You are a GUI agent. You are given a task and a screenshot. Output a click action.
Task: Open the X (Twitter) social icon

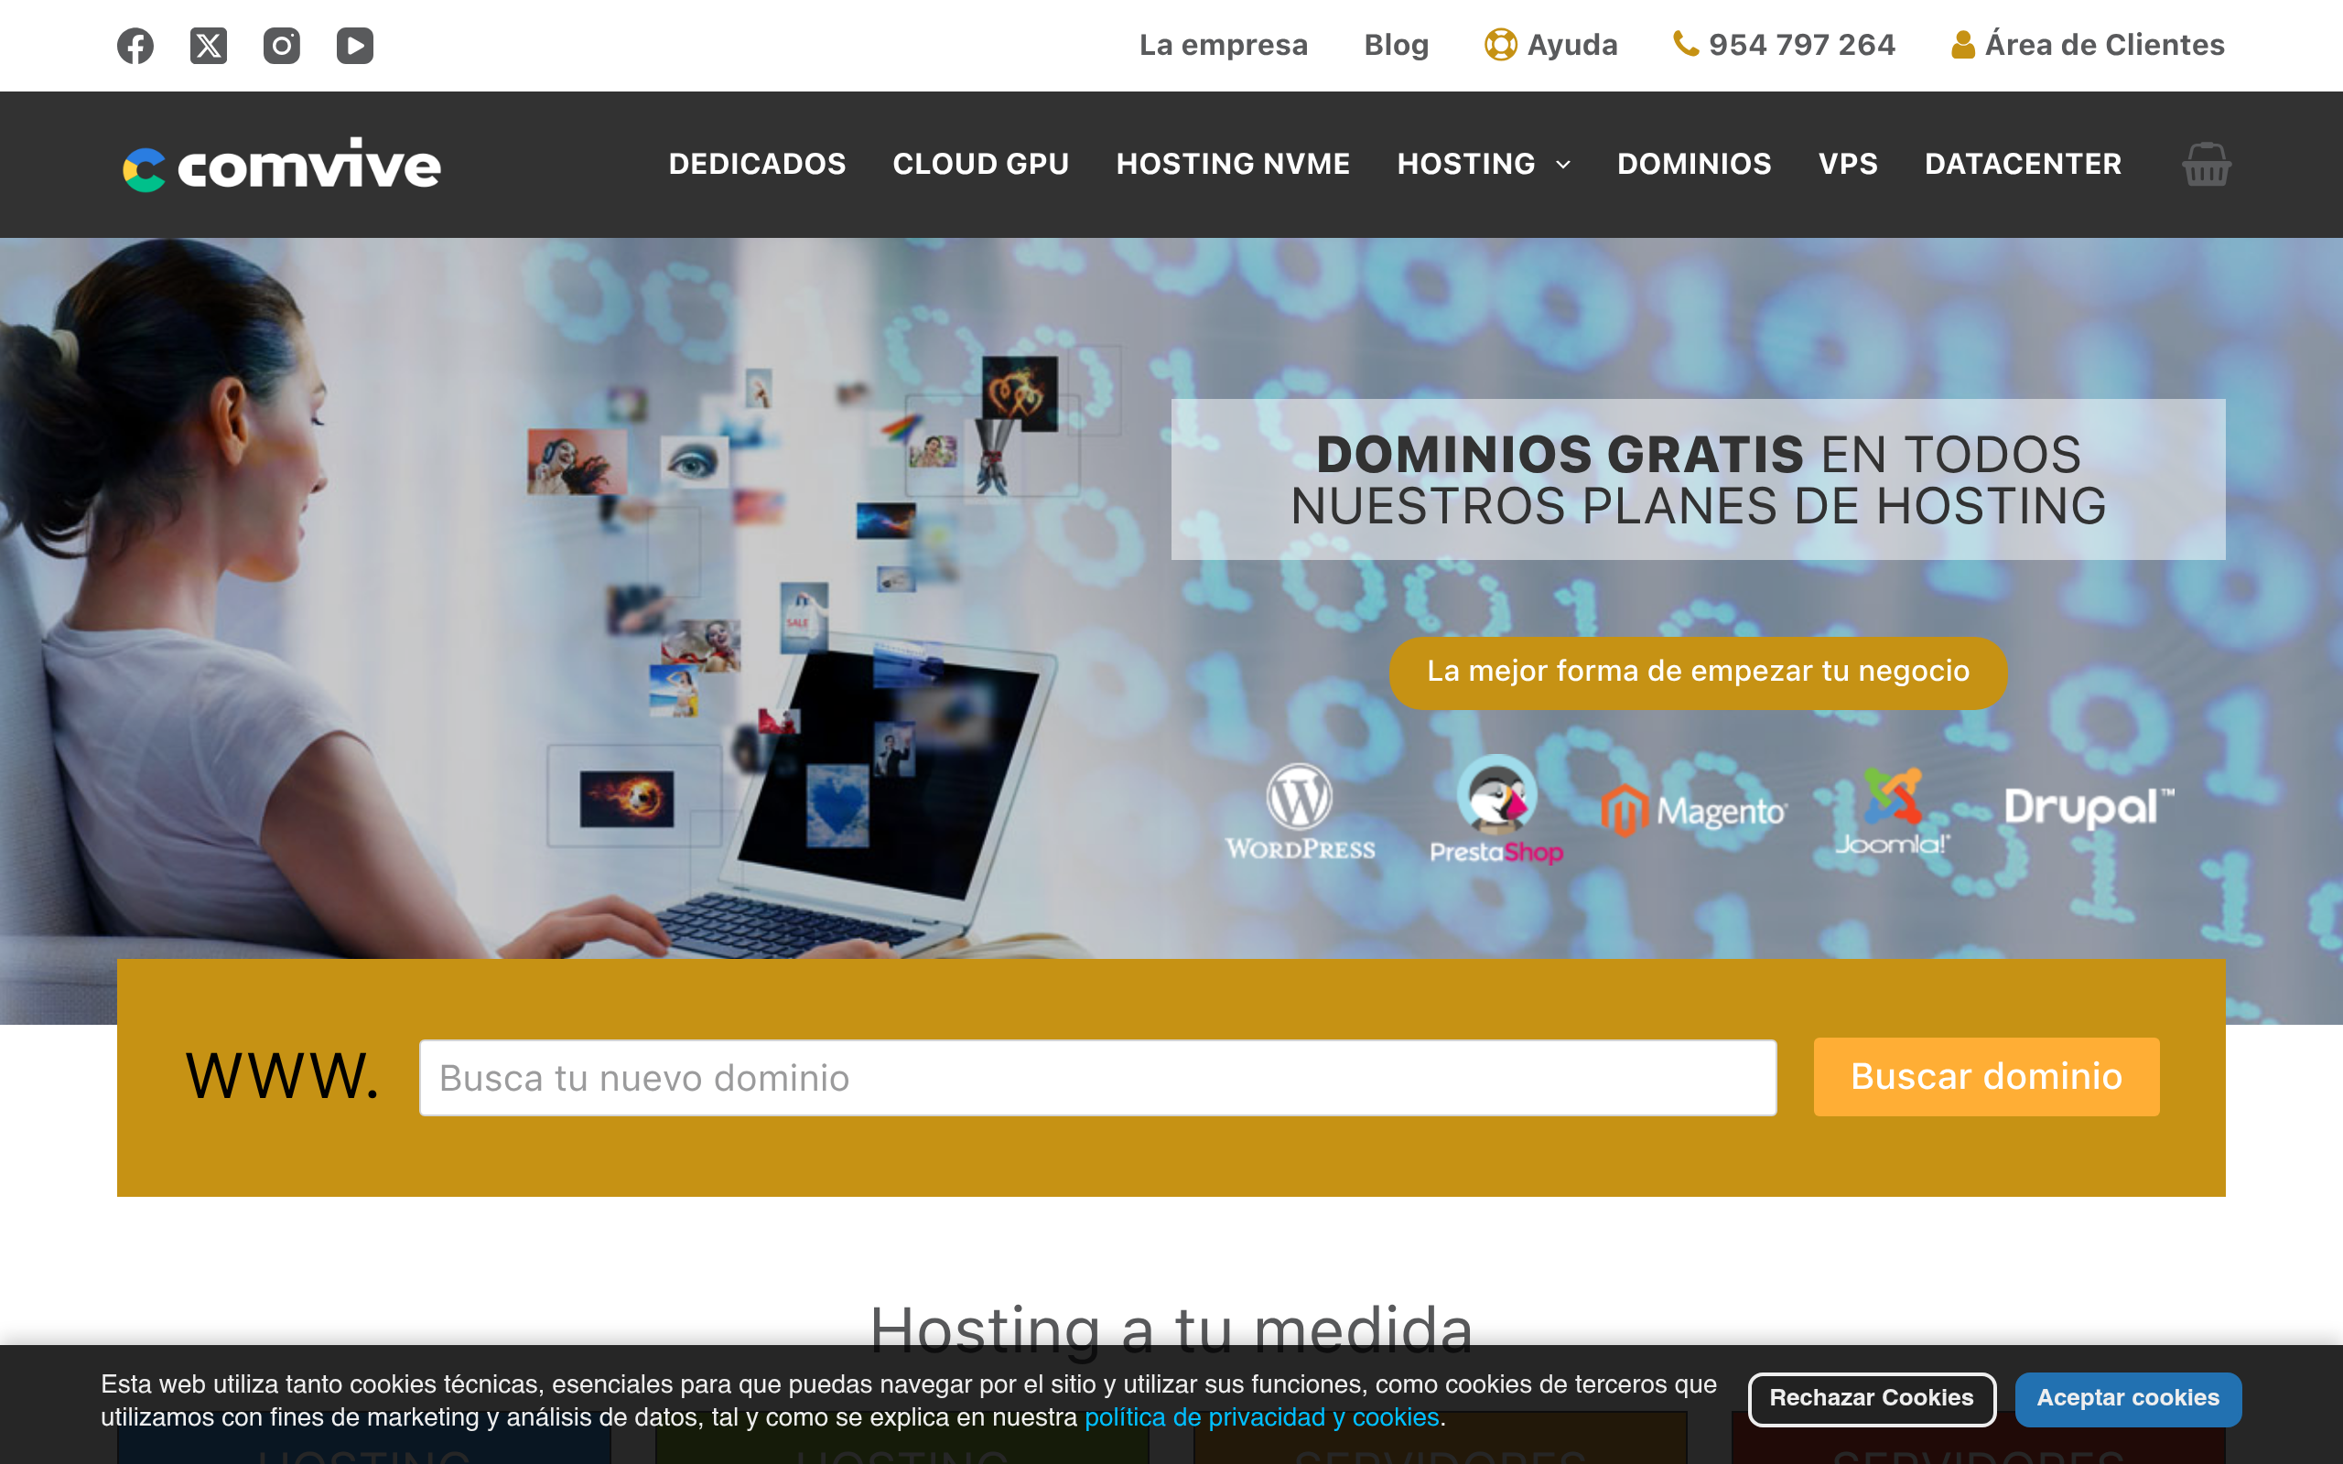(x=208, y=46)
